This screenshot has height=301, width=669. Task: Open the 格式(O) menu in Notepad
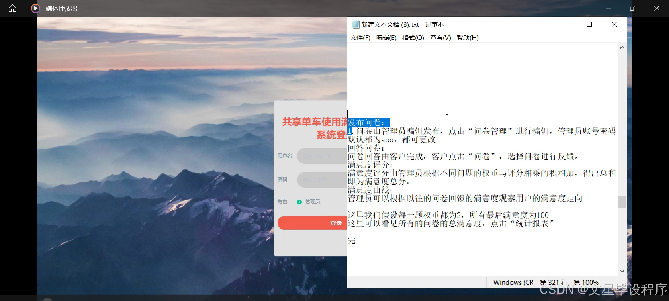(x=413, y=38)
